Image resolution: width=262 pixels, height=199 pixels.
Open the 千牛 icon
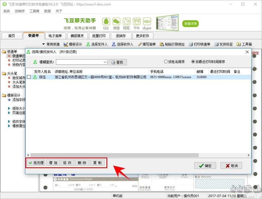pos(136,21)
